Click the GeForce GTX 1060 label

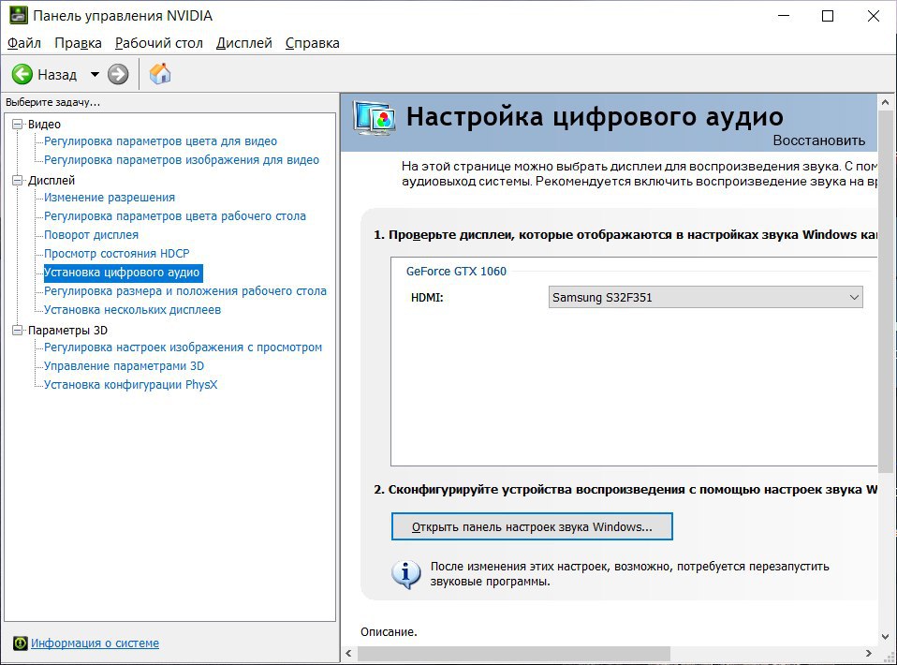click(x=457, y=272)
